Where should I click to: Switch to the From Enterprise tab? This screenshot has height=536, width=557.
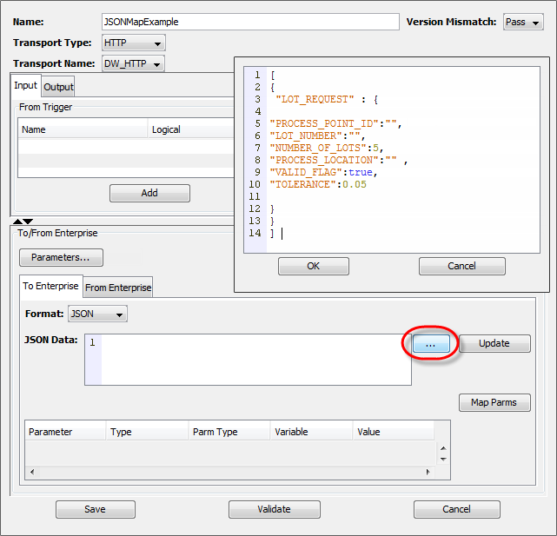pyautogui.click(x=118, y=288)
